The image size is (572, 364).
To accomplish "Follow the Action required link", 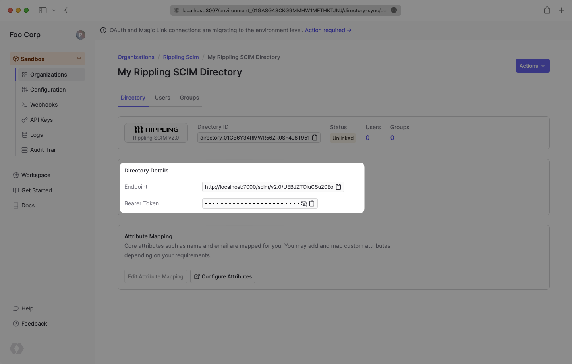I will (x=328, y=30).
